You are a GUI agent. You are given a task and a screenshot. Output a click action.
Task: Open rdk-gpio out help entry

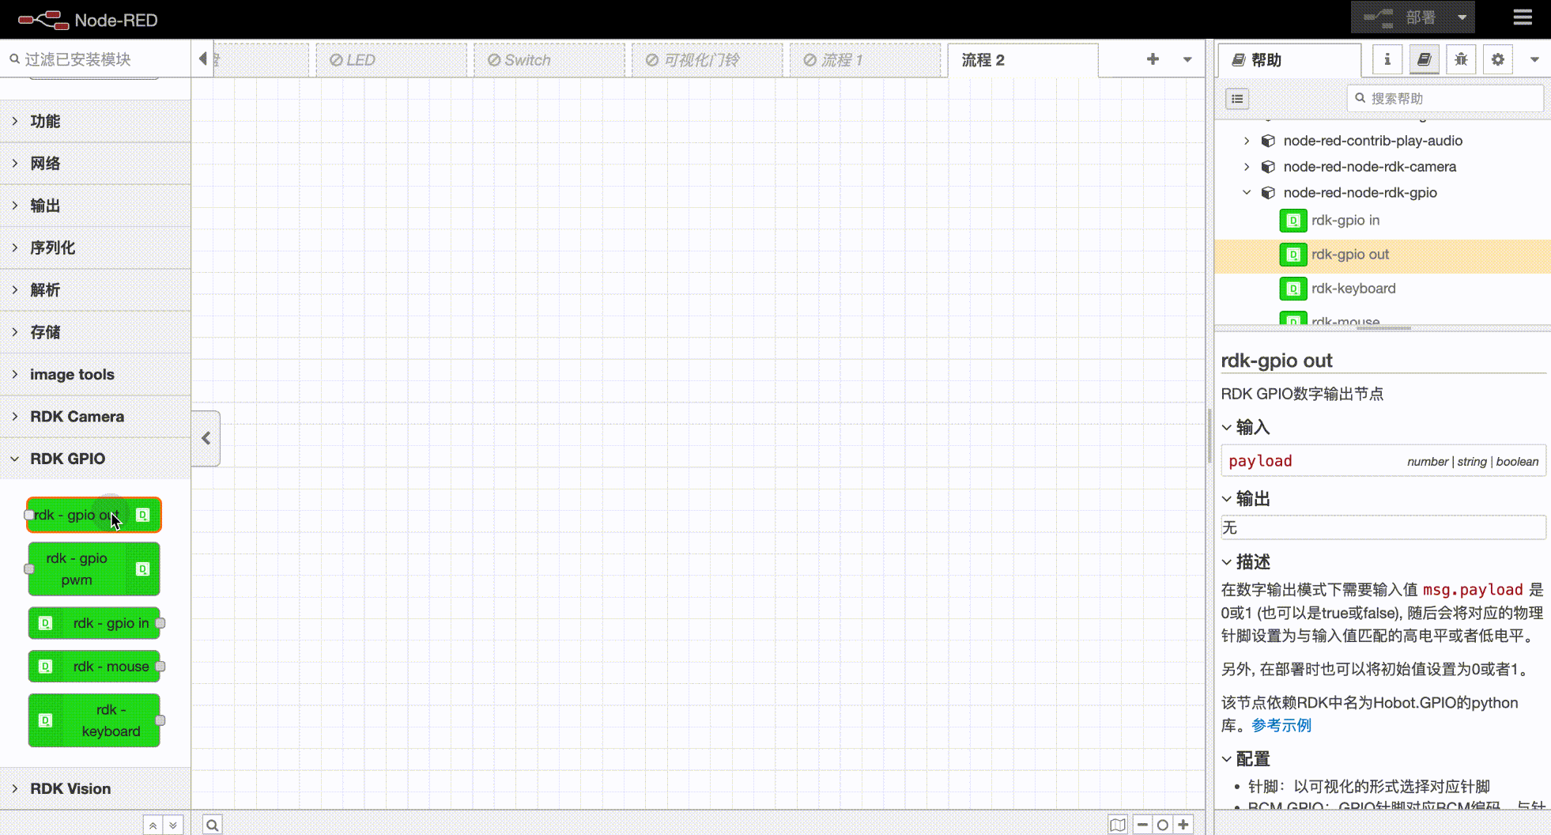click(1383, 255)
